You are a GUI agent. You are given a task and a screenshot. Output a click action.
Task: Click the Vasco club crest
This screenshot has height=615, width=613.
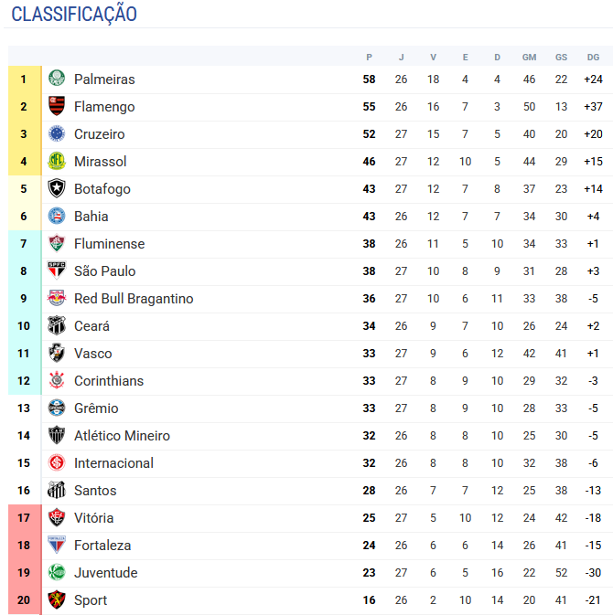coord(57,354)
